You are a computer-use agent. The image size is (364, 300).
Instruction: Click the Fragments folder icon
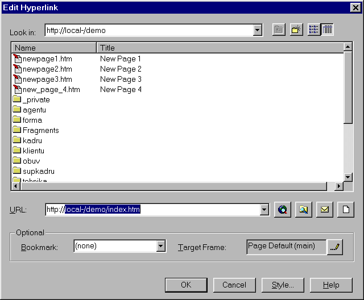click(x=16, y=130)
